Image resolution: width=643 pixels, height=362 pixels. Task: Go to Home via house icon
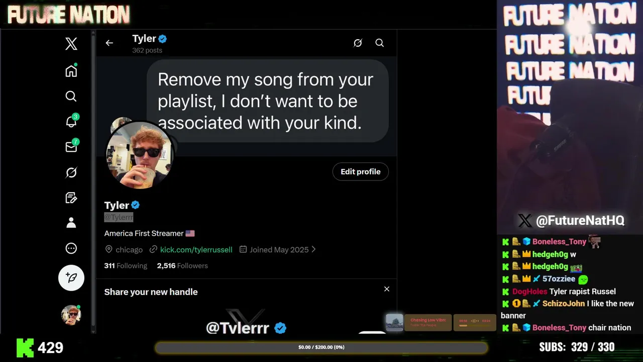(71, 70)
